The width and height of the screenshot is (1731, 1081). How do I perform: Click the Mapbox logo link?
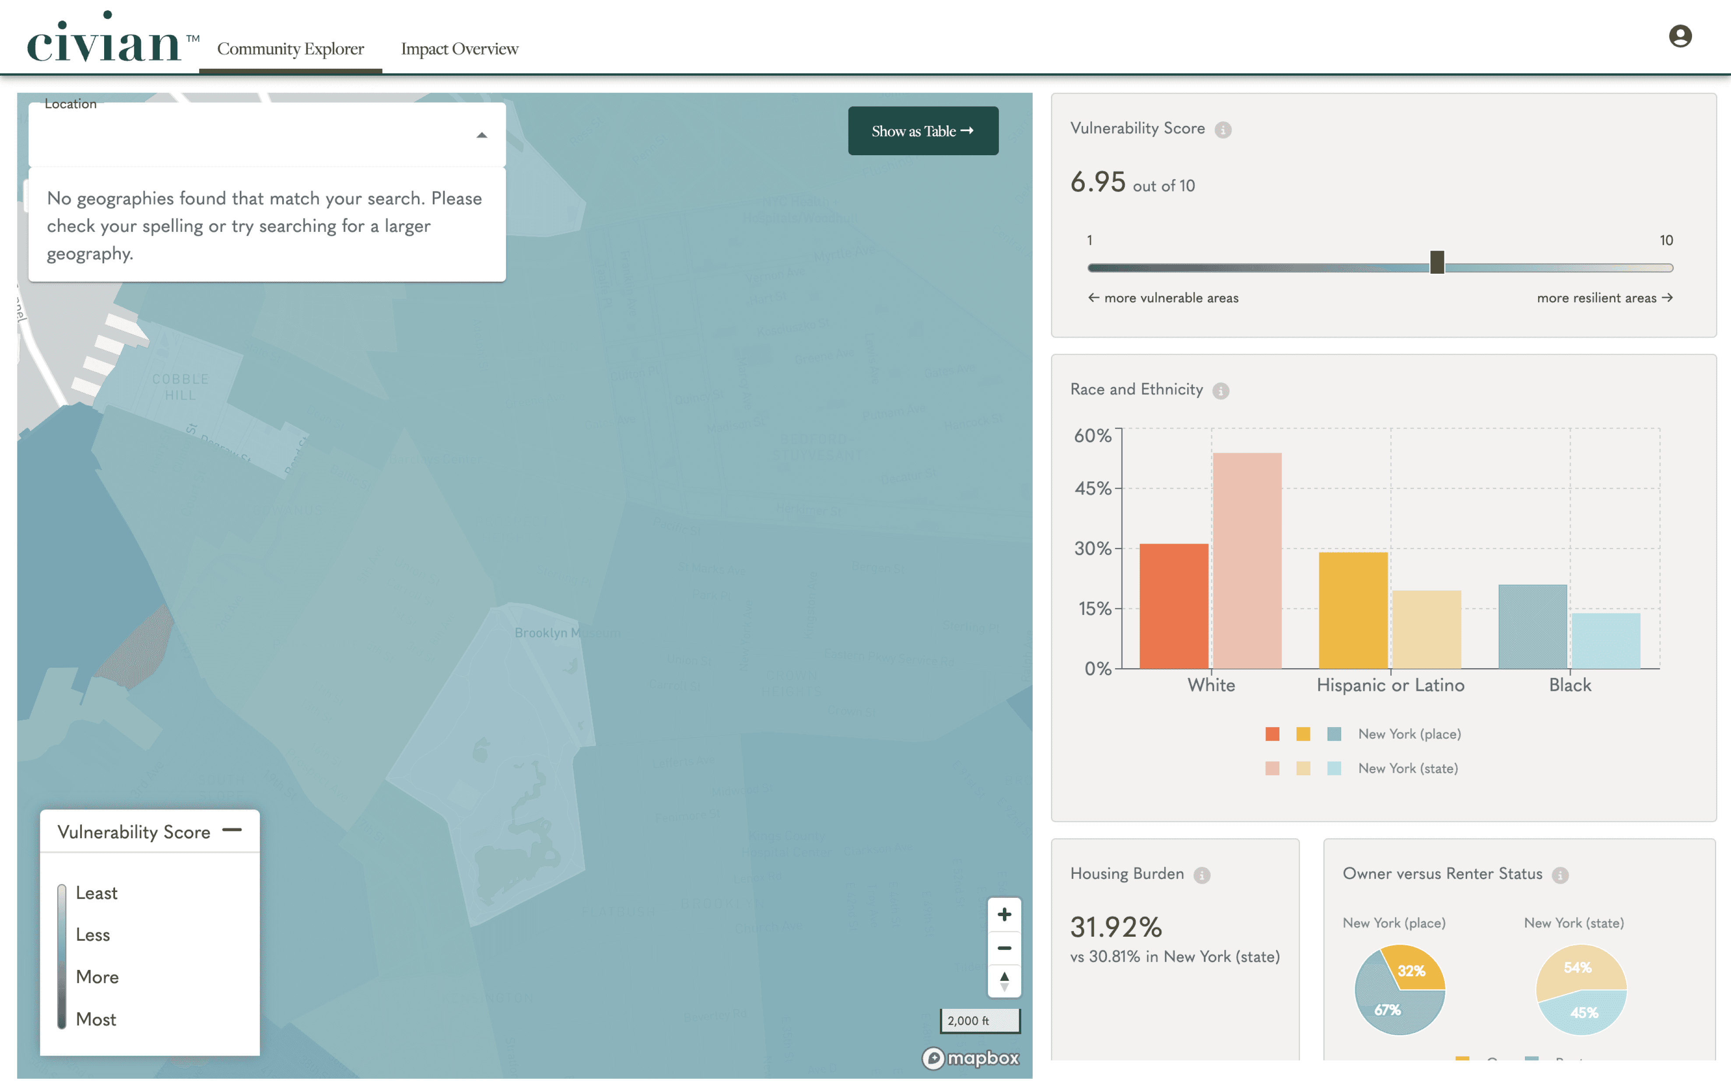click(970, 1058)
